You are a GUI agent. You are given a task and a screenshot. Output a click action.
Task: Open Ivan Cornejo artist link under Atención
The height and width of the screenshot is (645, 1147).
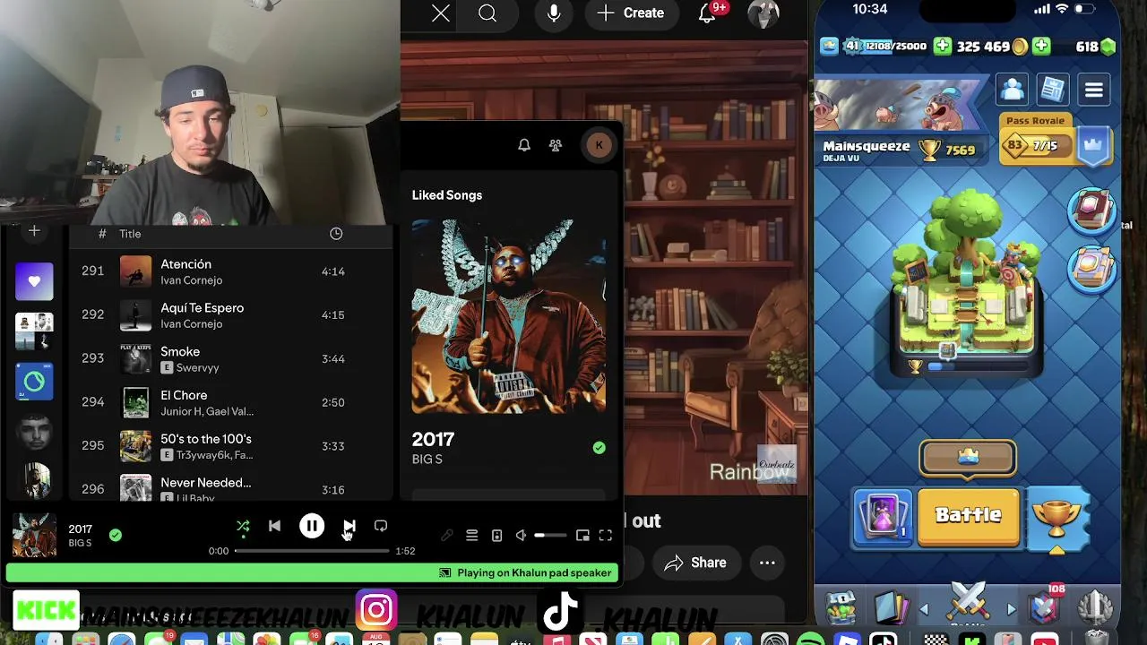(x=191, y=280)
